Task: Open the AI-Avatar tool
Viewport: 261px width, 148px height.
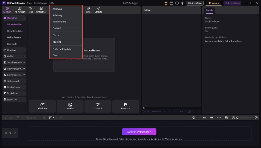Action: pyautogui.click(x=20, y=10)
